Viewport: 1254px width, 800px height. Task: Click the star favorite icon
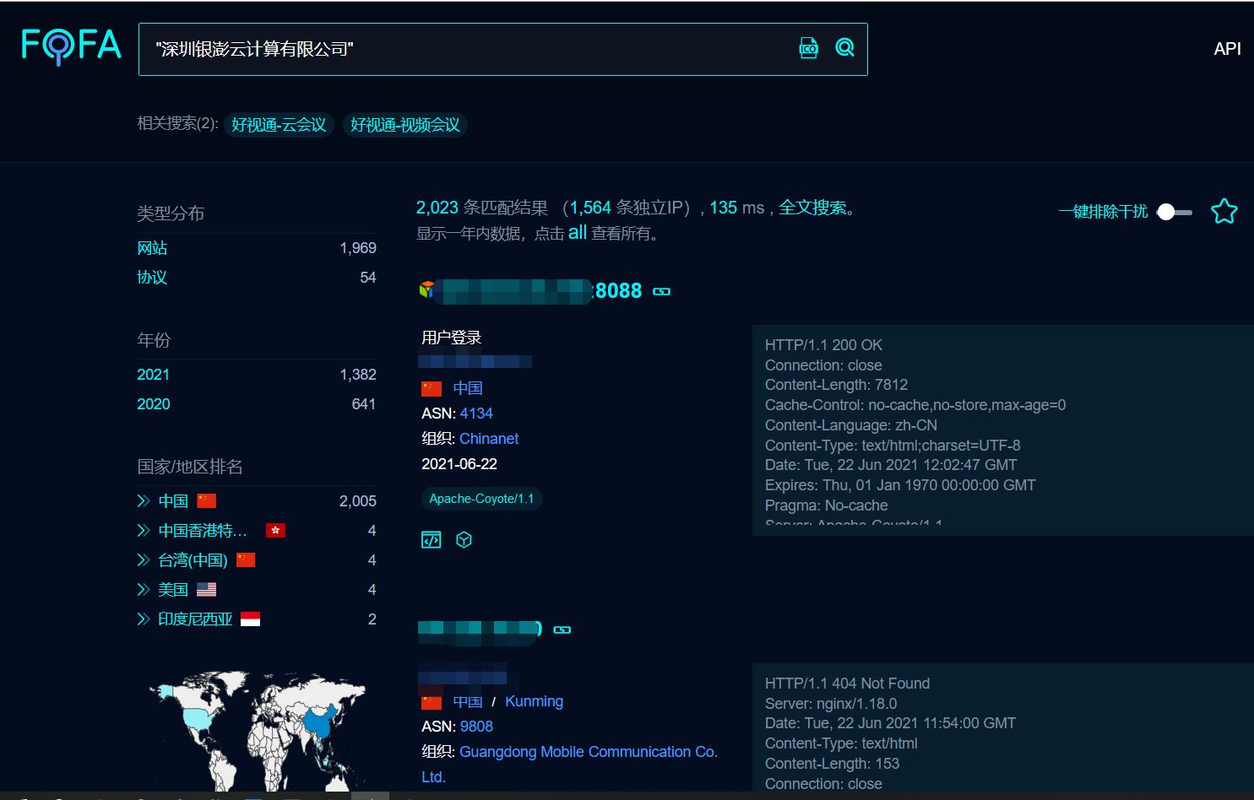(x=1224, y=211)
